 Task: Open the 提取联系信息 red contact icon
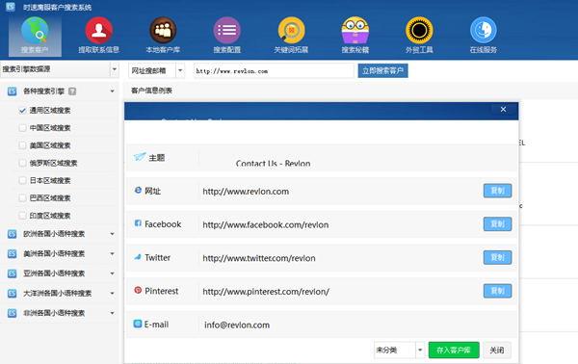(99, 30)
